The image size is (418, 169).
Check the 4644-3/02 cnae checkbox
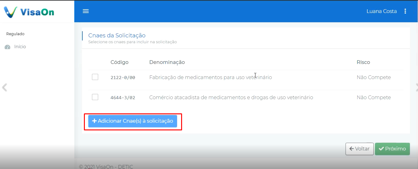tap(95, 97)
